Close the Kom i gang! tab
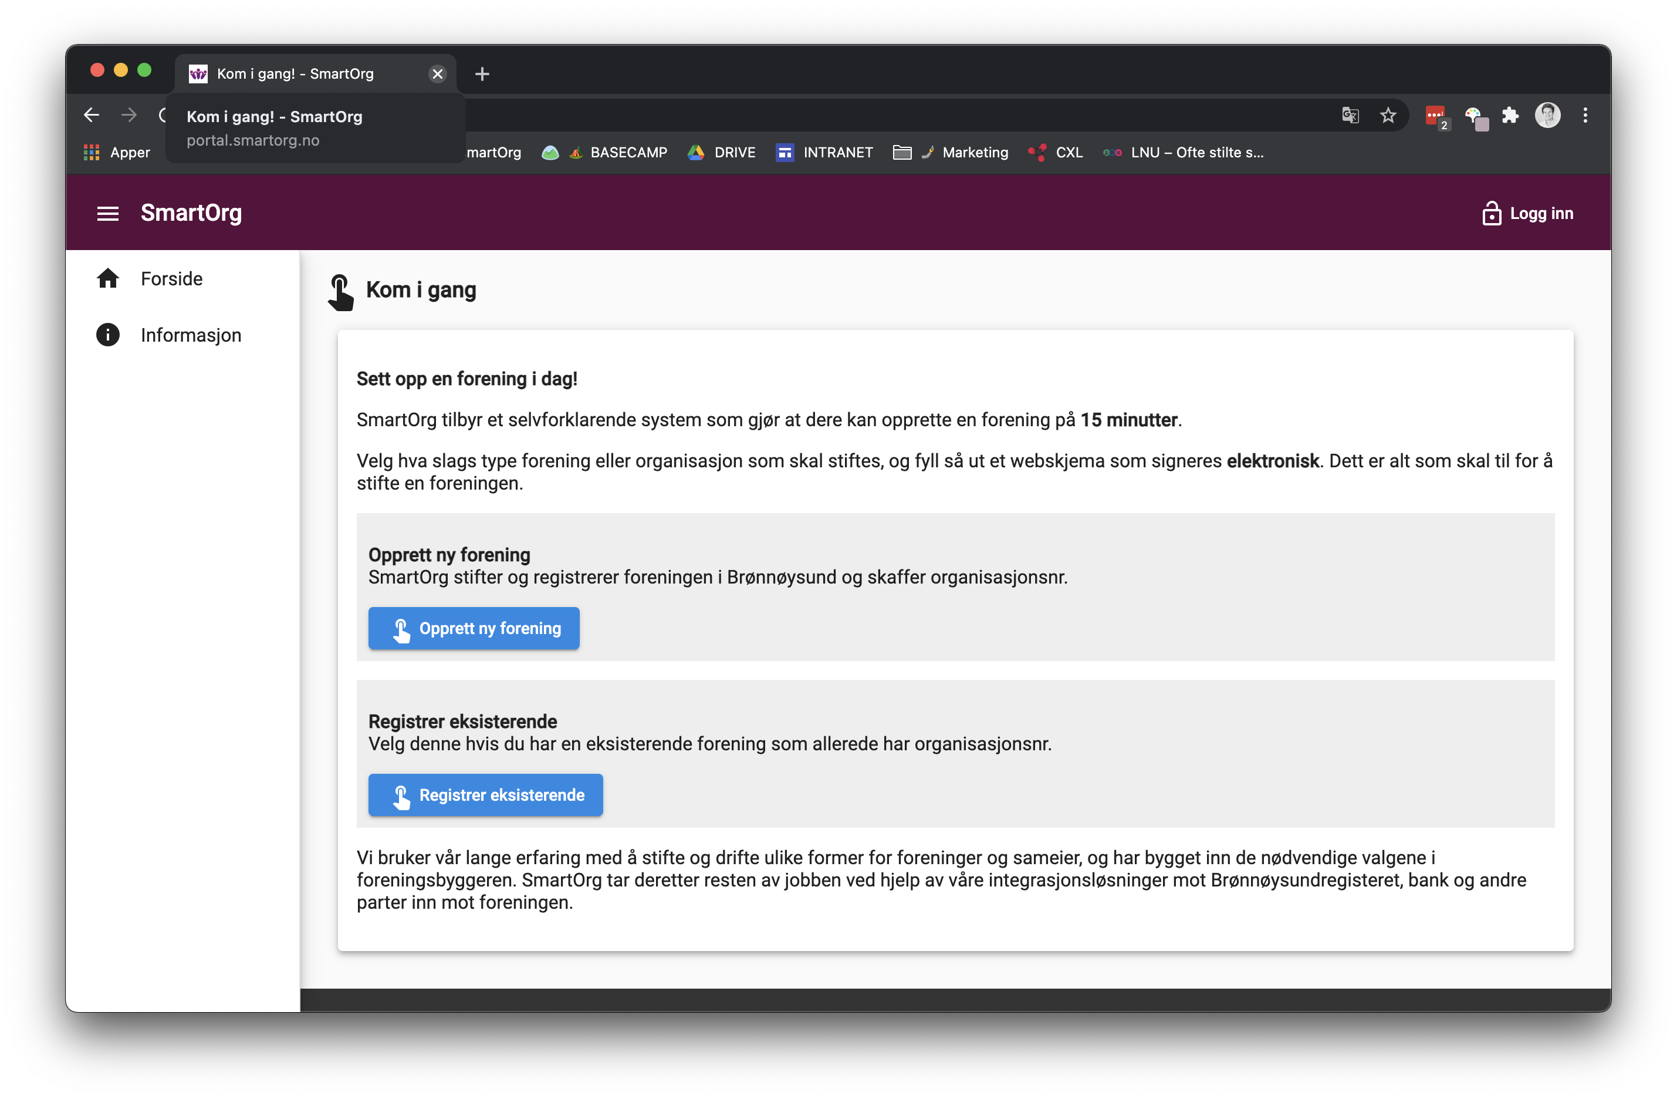This screenshot has height=1099, width=1677. click(438, 74)
